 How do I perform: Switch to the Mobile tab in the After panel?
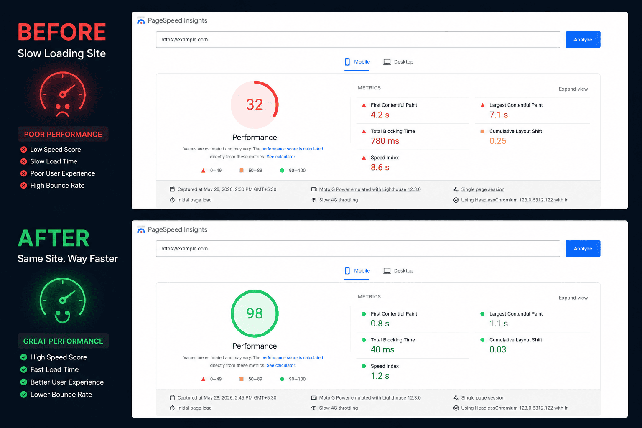pyautogui.click(x=357, y=271)
